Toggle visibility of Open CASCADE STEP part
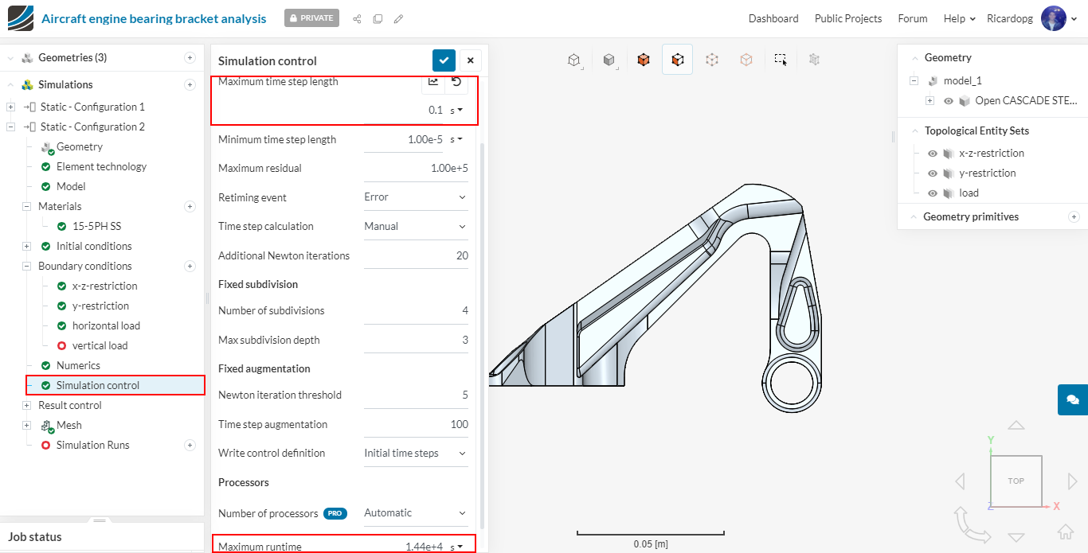Image resolution: width=1088 pixels, height=553 pixels. click(948, 101)
